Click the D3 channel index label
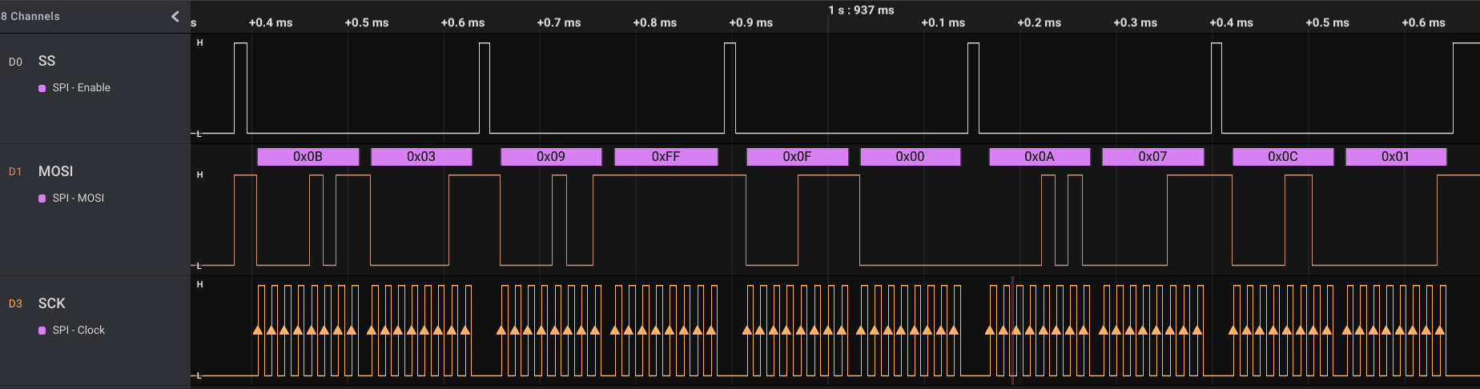 click(x=15, y=304)
